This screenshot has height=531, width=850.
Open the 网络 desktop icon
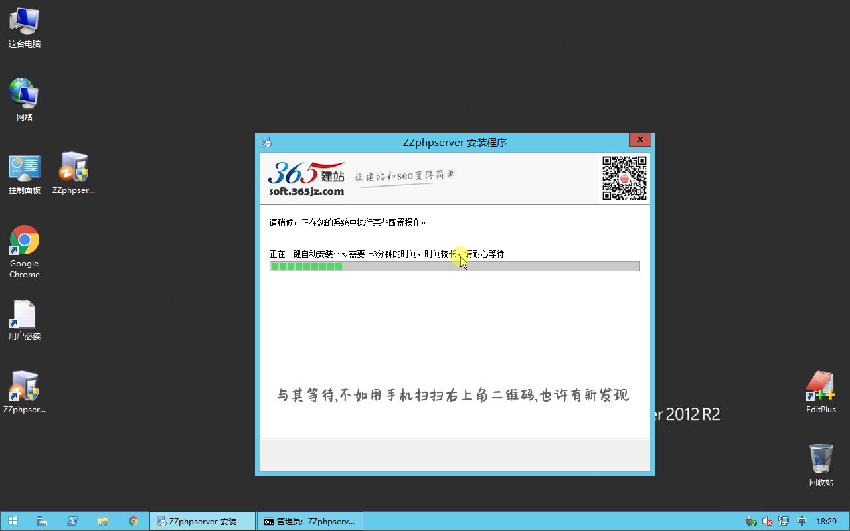(x=25, y=100)
